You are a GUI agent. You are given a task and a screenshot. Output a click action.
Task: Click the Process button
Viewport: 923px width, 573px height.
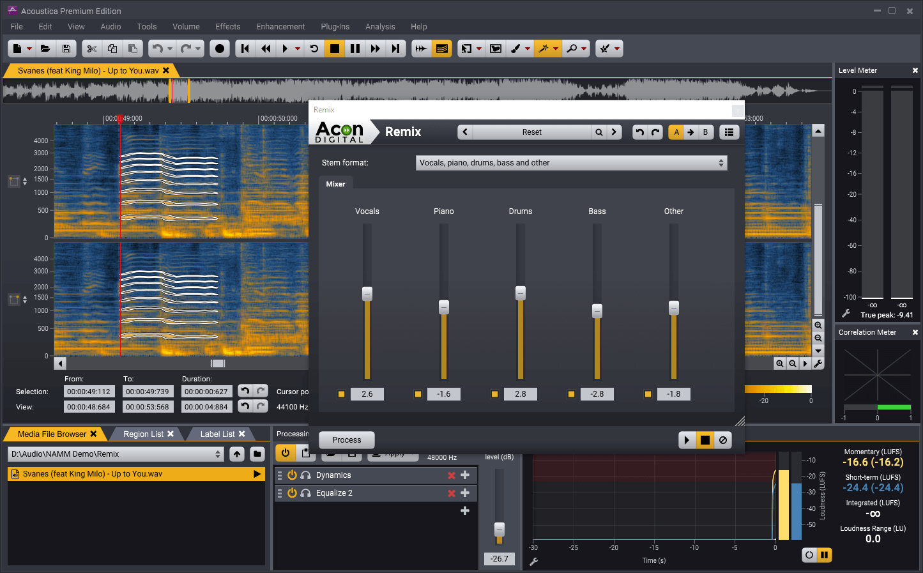pos(346,440)
